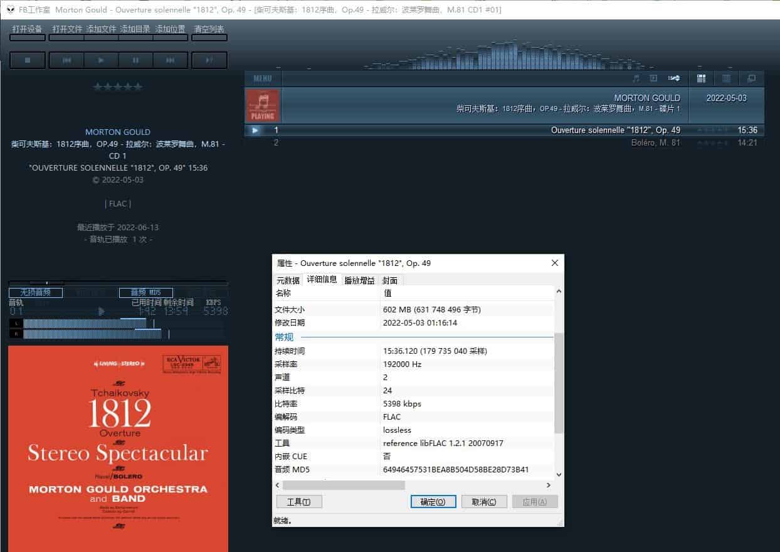Click the horizontal scrollbar right arrow in properties
This screenshot has width=780, height=552.
coord(549,486)
